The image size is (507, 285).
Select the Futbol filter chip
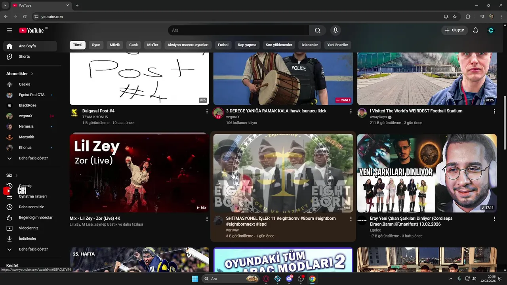[223, 45]
